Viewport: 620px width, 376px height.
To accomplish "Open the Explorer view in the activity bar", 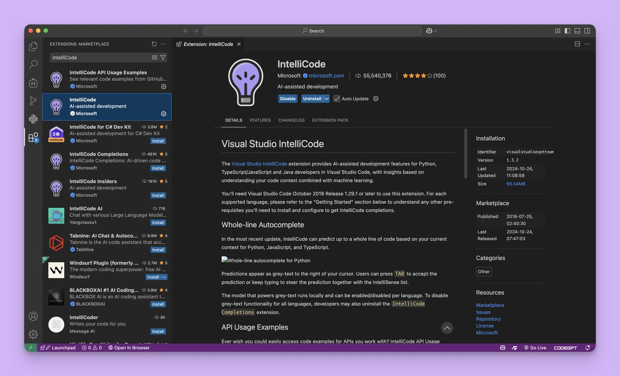I will 33,46.
